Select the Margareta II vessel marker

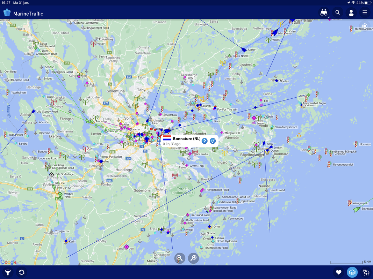222,133
